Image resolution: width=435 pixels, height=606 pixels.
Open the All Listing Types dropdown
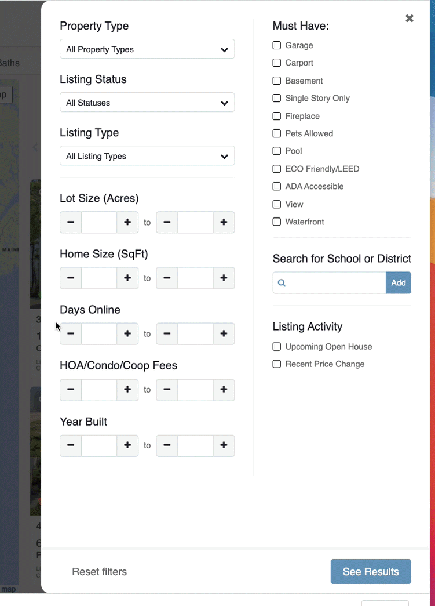(x=147, y=156)
